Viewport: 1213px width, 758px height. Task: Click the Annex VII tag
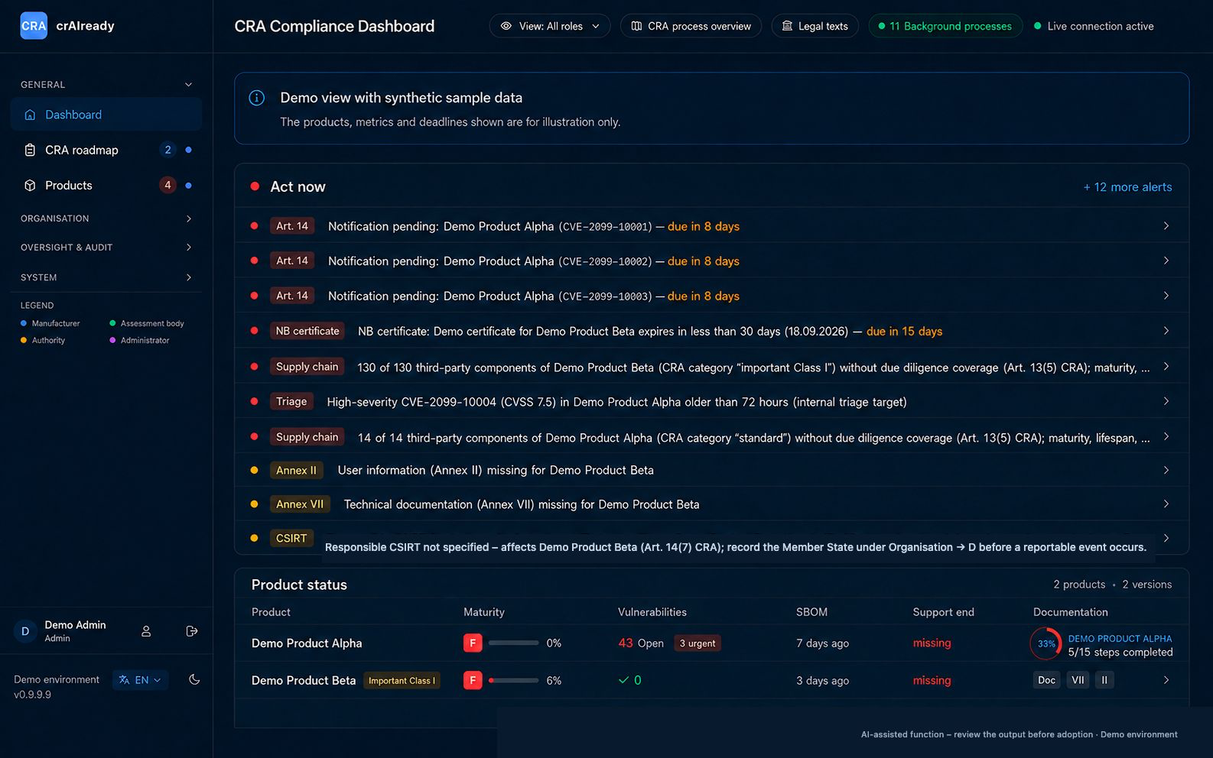point(300,504)
